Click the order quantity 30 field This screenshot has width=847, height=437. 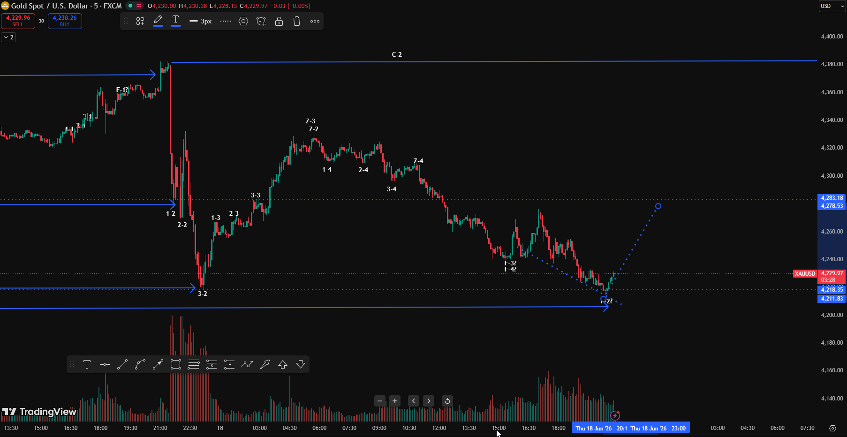(x=41, y=21)
